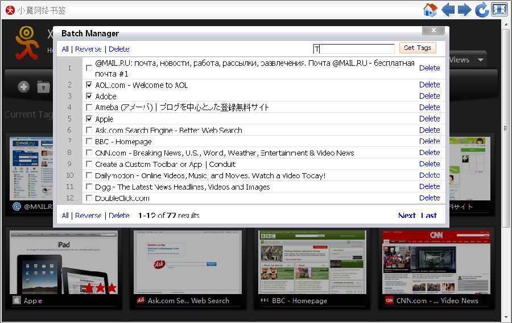
Task: Click the add folder icon
Action: 43,87
